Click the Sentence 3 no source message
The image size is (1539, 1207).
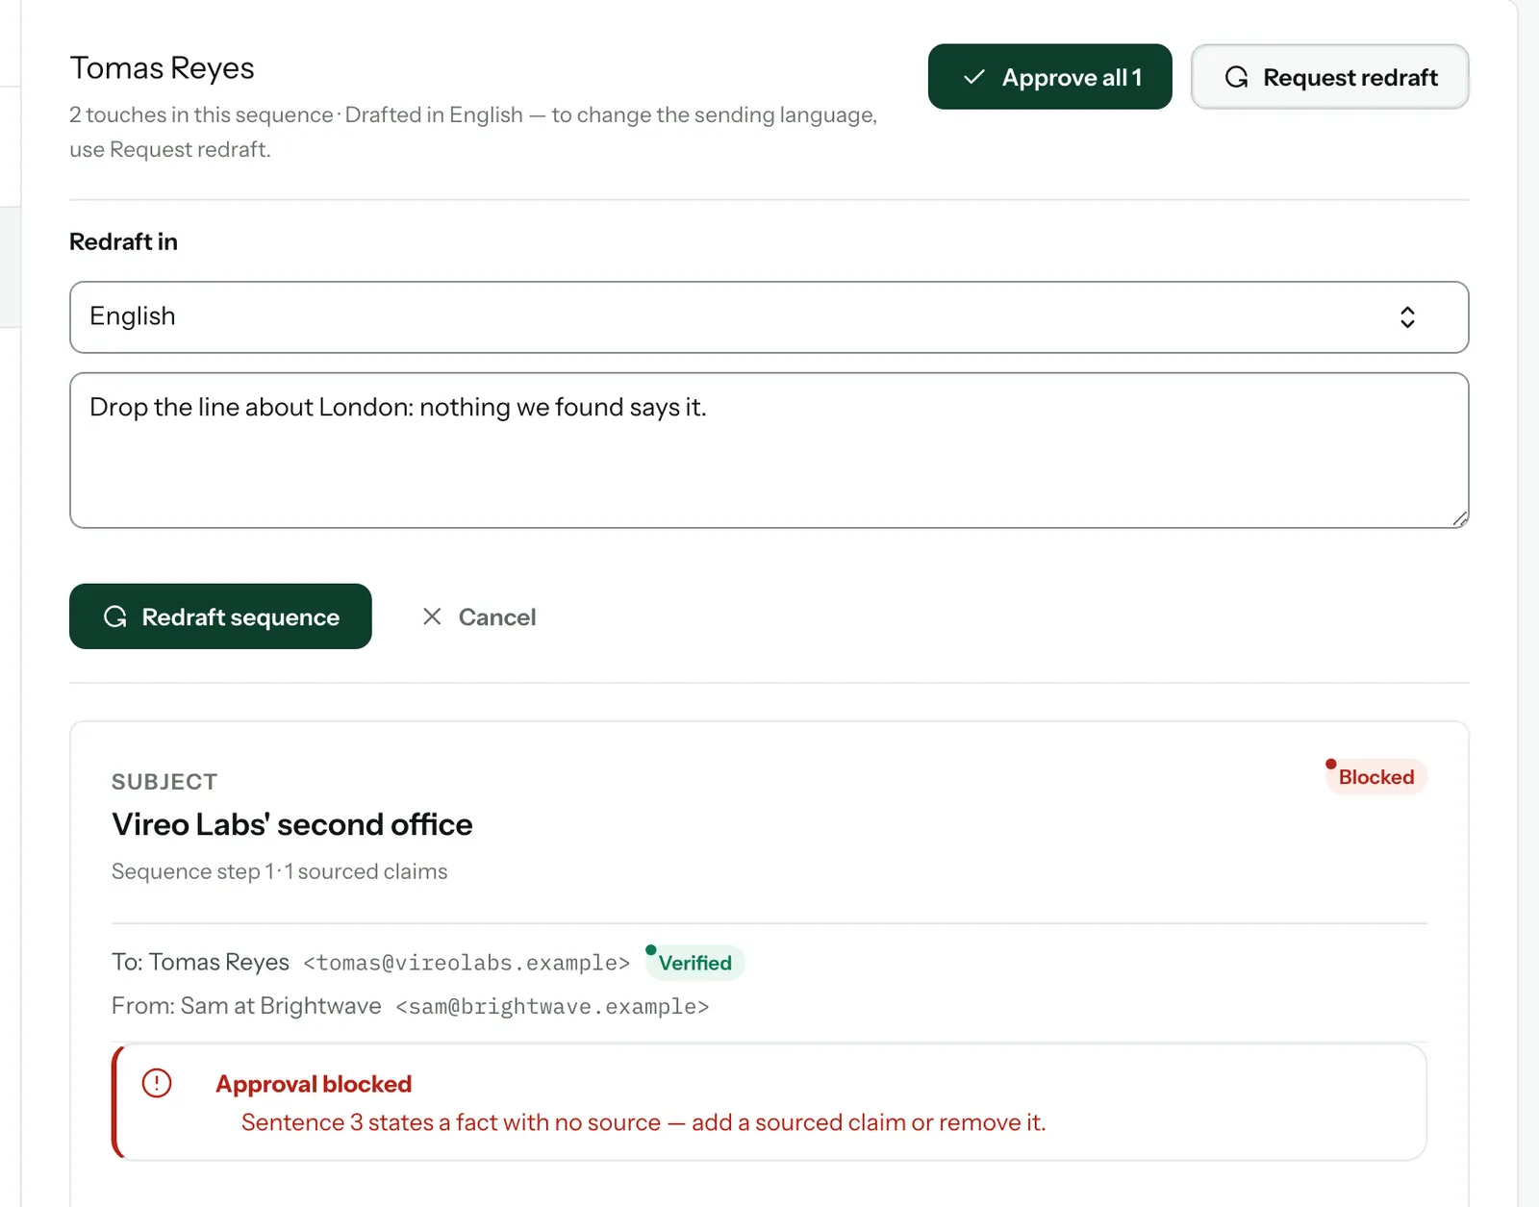[x=643, y=1122]
